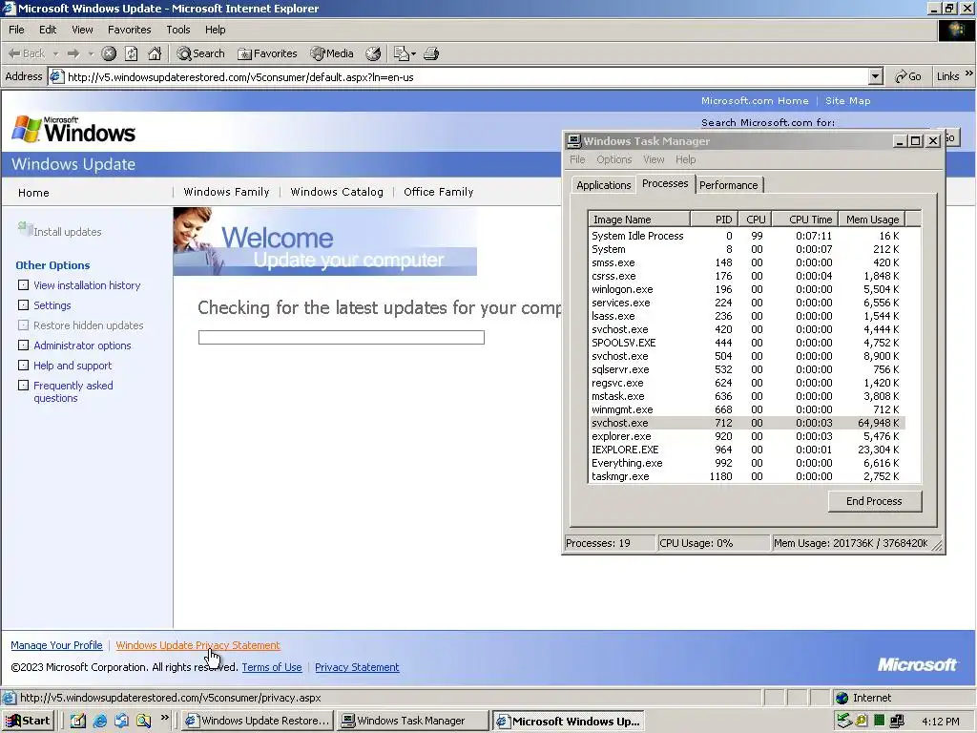Launch Outlook Express quick launch icon
This screenshot has height=733, width=977.
coord(121,721)
